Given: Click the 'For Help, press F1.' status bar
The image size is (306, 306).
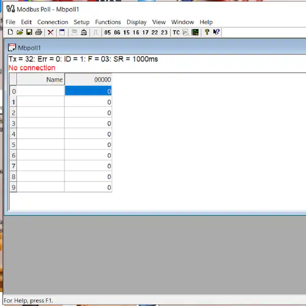Looking at the screenshot, I should [28, 300].
